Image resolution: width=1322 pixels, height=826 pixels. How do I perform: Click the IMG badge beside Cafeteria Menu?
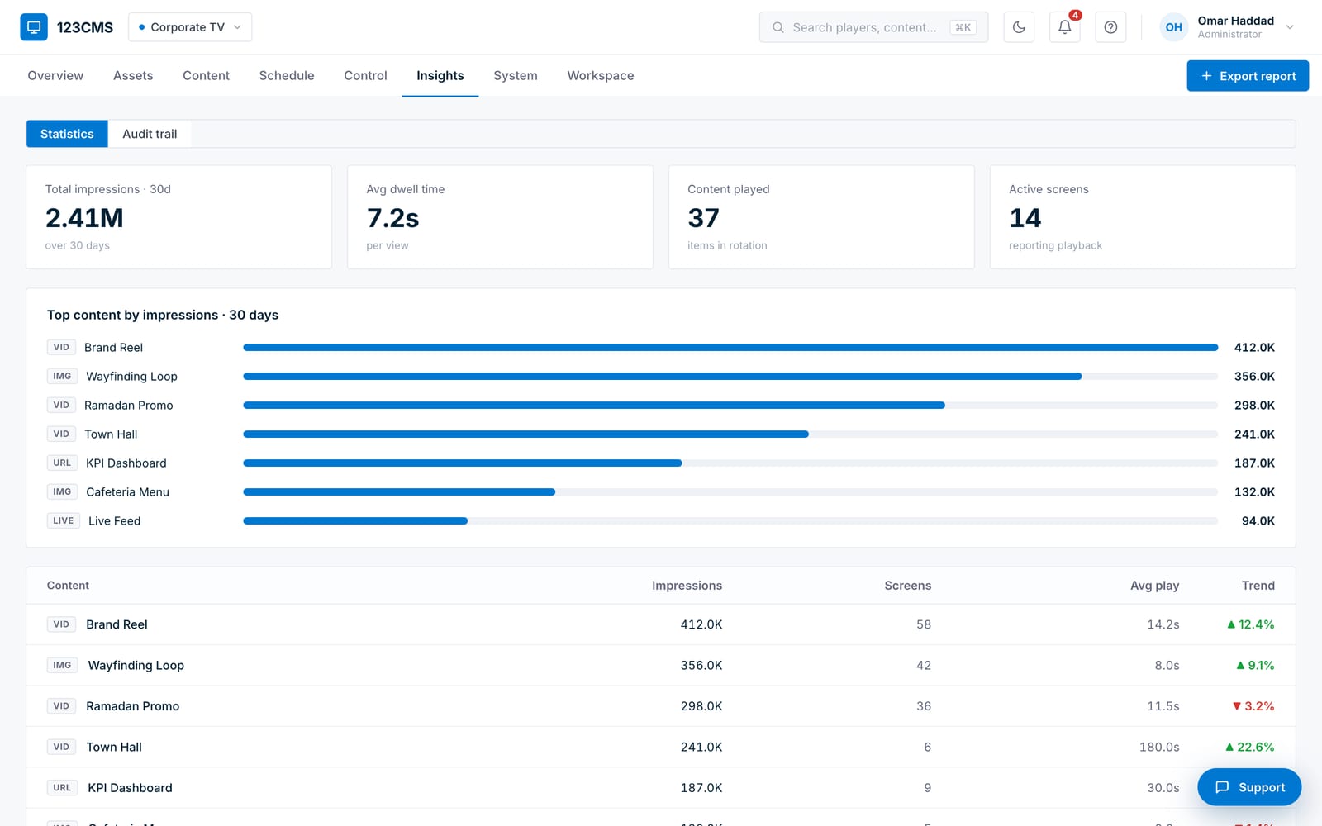pyautogui.click(x=62, y=492)
